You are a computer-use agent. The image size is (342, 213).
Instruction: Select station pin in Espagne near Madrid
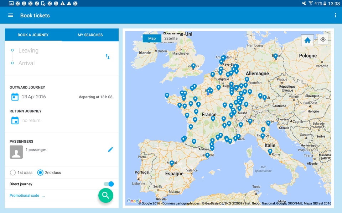click(x=172, y=163)
